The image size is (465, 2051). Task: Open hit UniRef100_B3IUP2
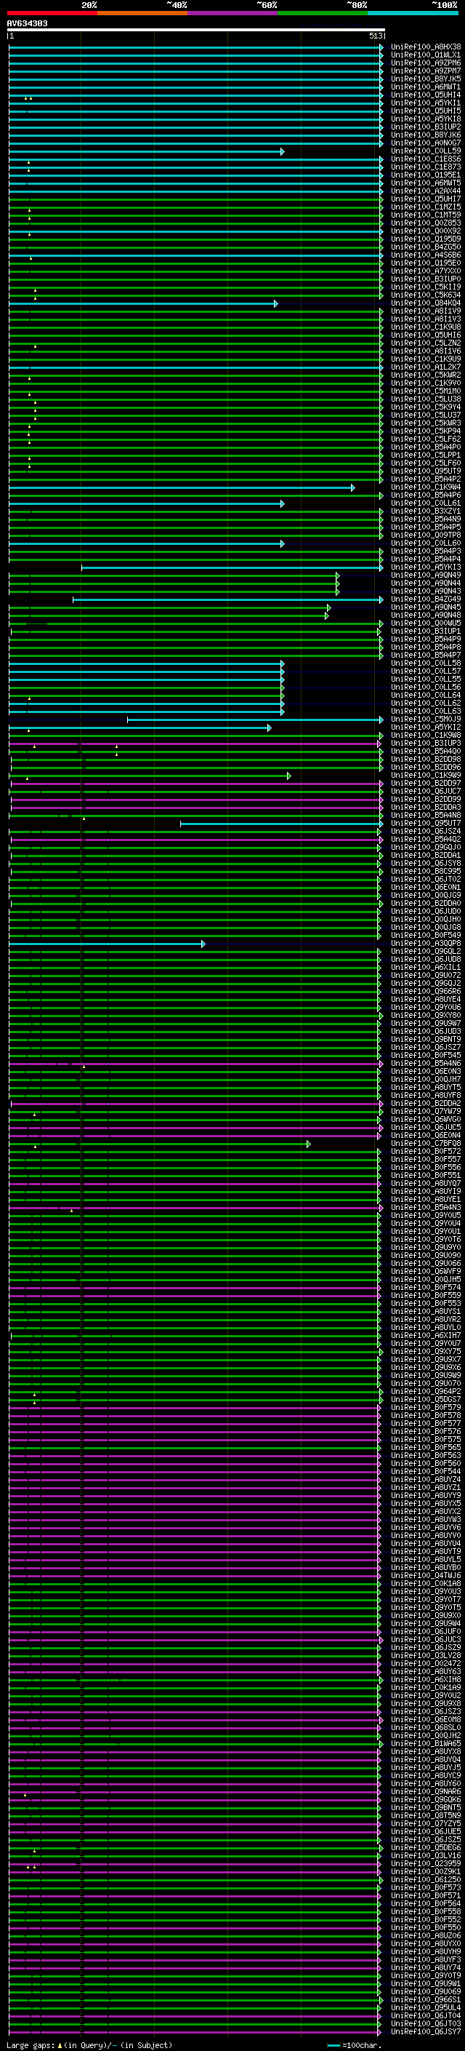pyautogui.click(x=425, y=127)
